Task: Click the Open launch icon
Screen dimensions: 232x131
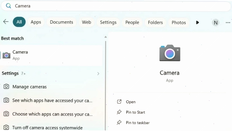Action: tap(119, 102)
